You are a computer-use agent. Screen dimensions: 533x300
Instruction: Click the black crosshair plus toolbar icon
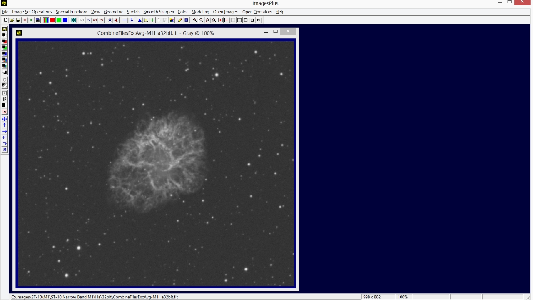pyautogui.click(x=159, y=20)
